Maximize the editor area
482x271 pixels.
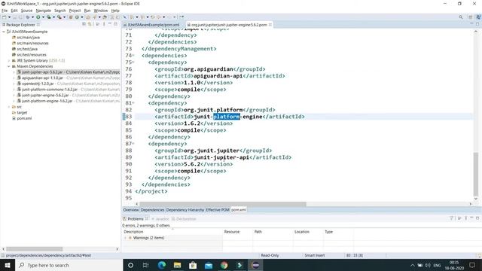(477, 24)
